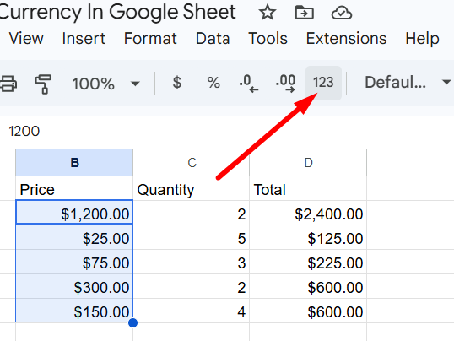Click the formula bar showing 1200
Viewport: 454px width, 341px height.
(227, 131)
